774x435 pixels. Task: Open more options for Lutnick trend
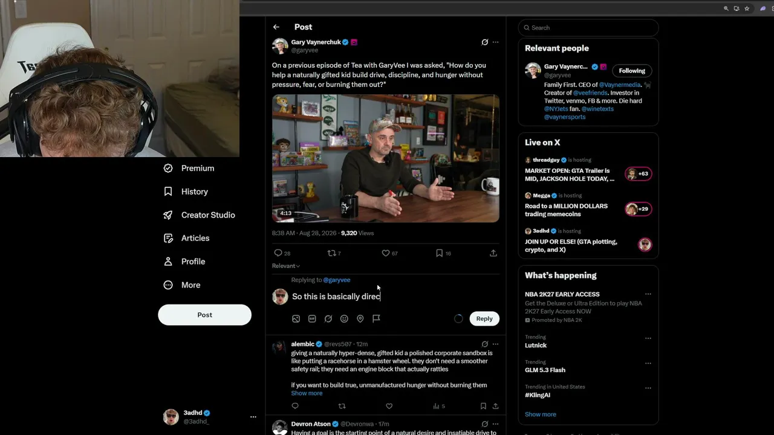pos(648,338)
